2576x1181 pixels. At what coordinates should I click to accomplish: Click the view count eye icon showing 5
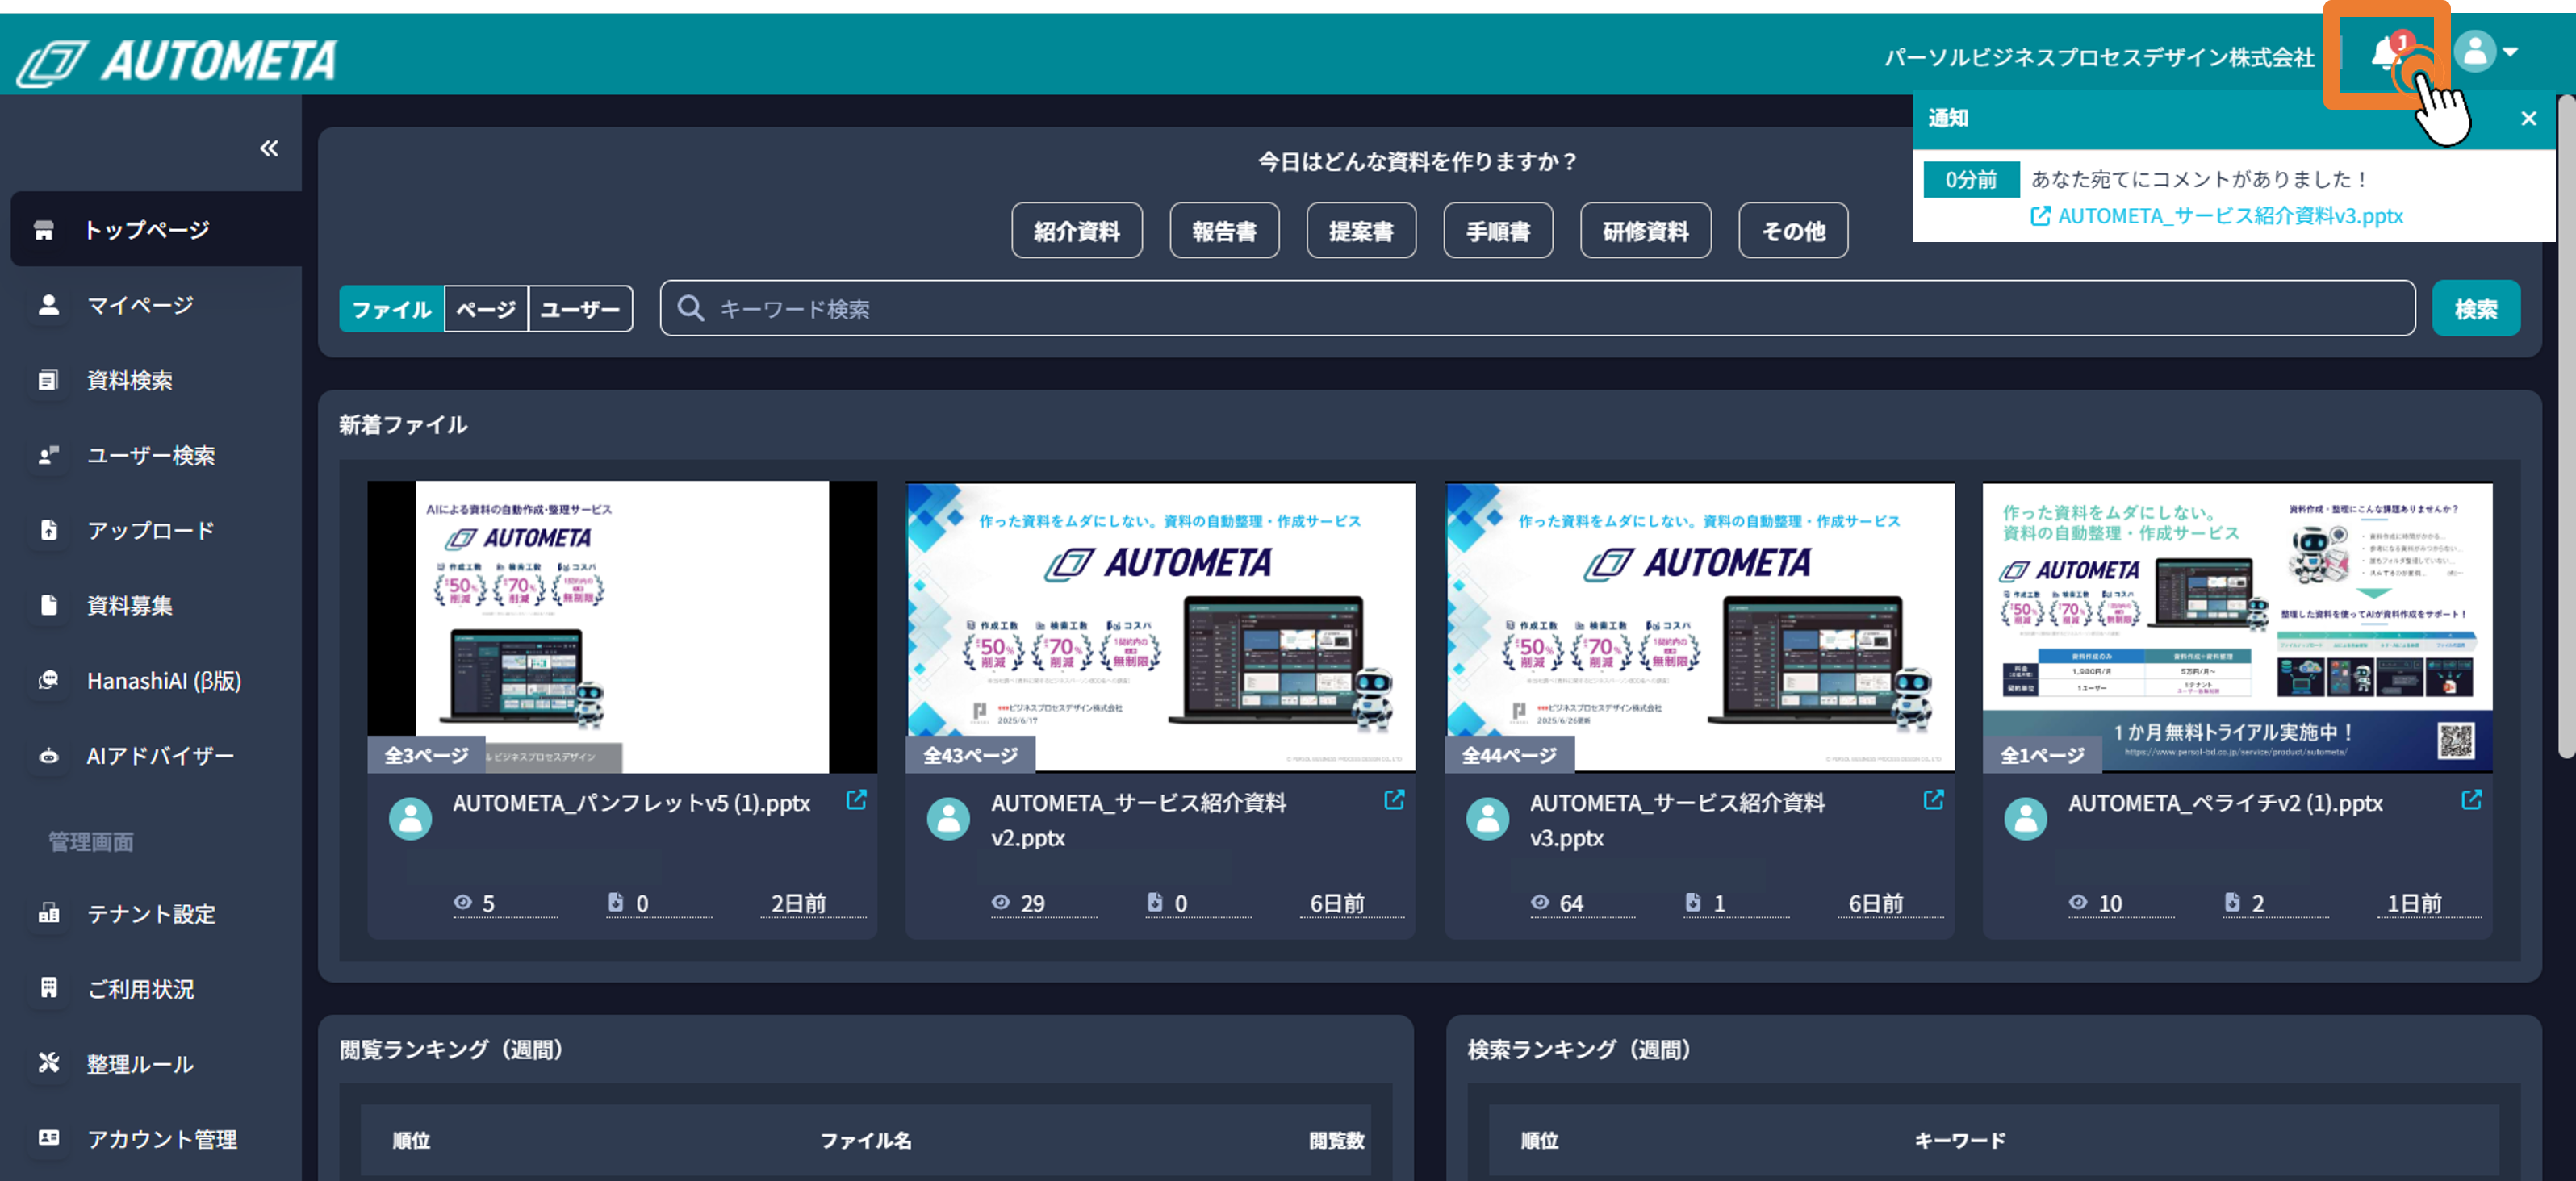coord(462,902)
